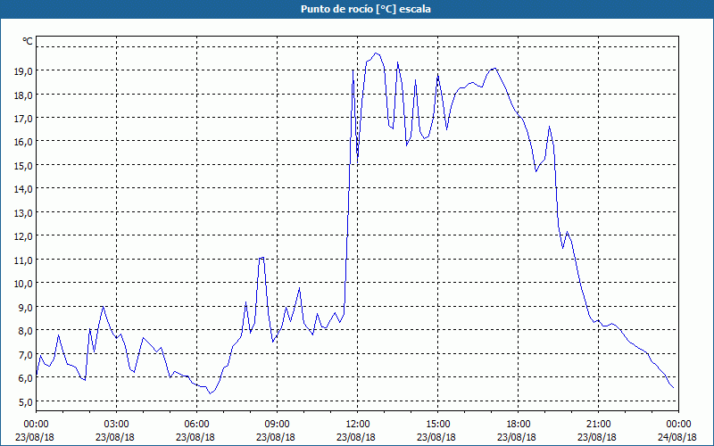
Task: Click the '8,0' temperature label
Action: tap(26, 331)
